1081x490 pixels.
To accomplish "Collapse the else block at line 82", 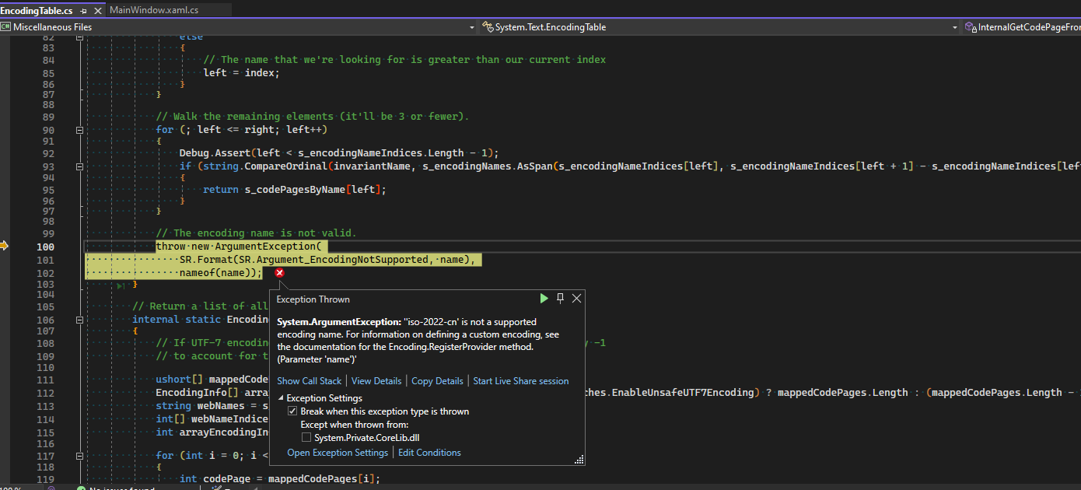I will [79, 37].
